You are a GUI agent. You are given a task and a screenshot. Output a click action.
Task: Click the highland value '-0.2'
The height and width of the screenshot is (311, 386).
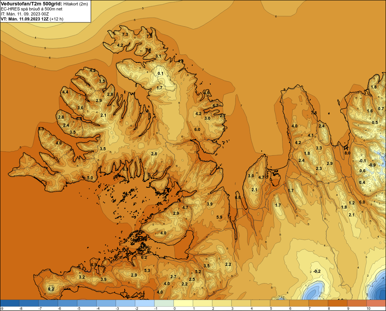317,271
